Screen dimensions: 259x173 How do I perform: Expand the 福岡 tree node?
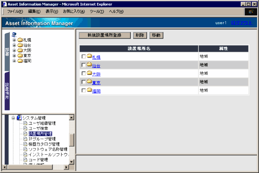pyautogui.click(x=14, y=61)
